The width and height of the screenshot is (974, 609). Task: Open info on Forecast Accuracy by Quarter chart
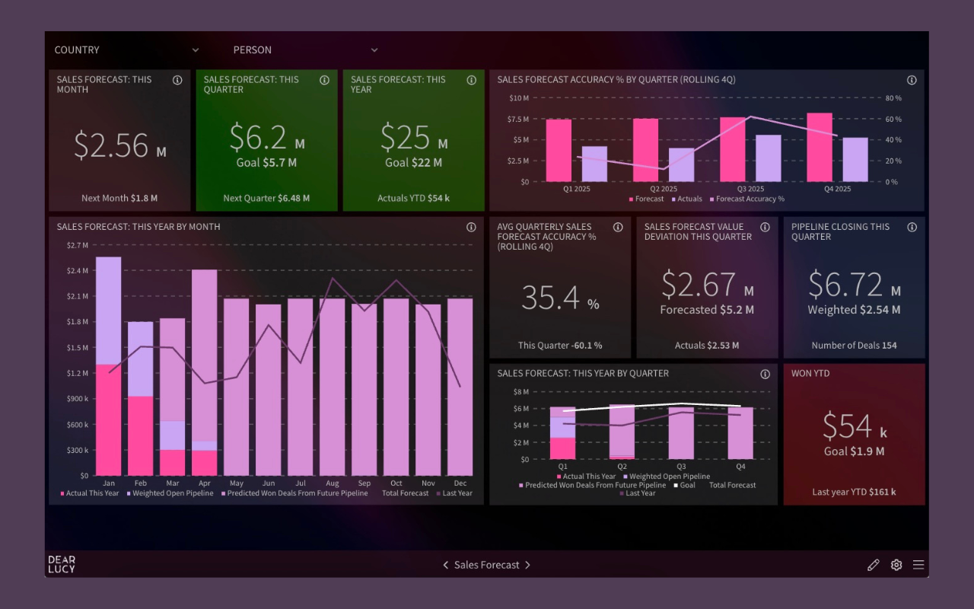[912, 80]
